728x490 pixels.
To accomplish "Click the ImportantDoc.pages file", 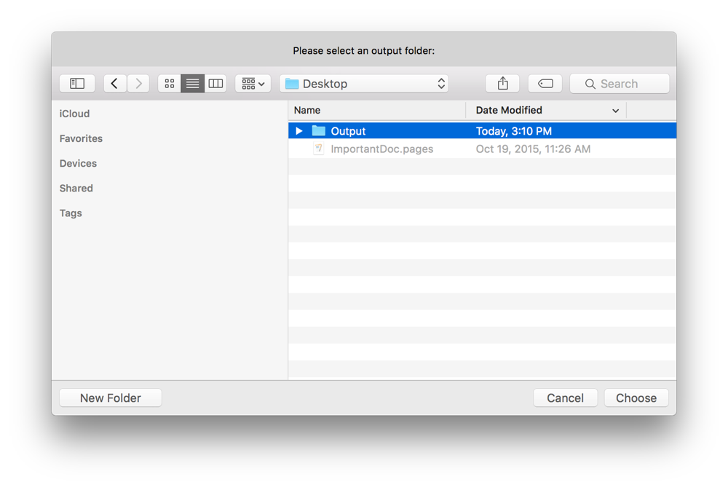I will 381,149.
